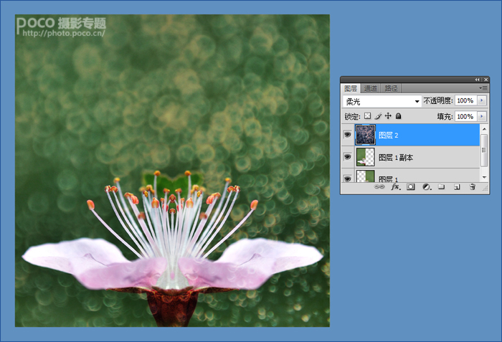Image resolution: width=502 pixels, height=342 pixels.
Task: Delete the layer with the trash icon
Action: coord(472,186)
